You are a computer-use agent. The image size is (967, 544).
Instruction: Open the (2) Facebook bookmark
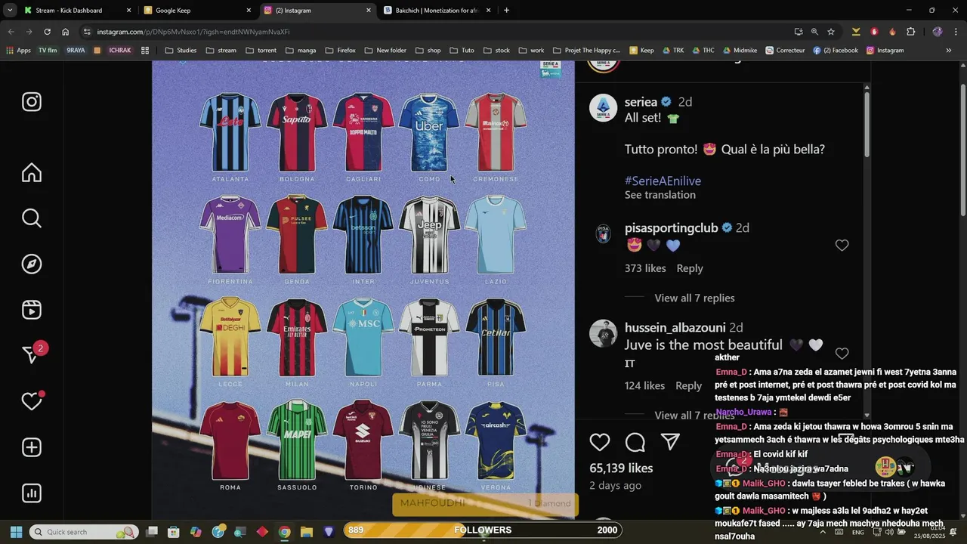point(836,51)
